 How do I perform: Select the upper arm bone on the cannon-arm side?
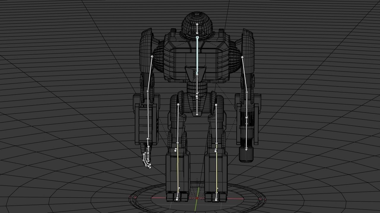point(245,74)
